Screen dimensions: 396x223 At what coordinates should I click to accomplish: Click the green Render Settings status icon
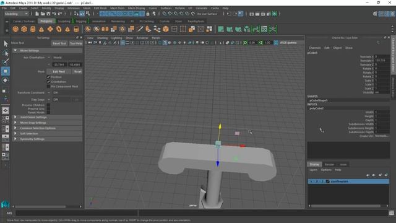pyautogui.click(x=275, y=14)
